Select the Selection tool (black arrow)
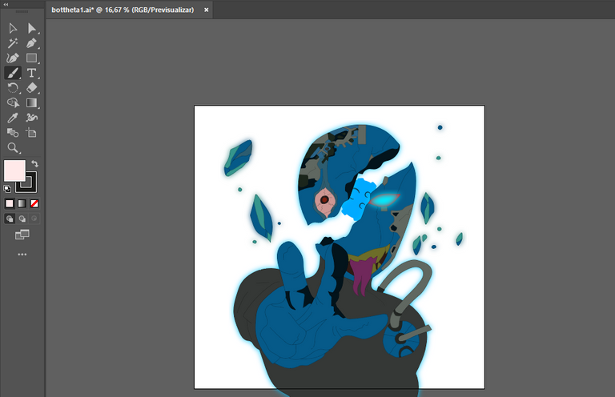This screenshot has width=615, height=397. click(x=13, y=28)
